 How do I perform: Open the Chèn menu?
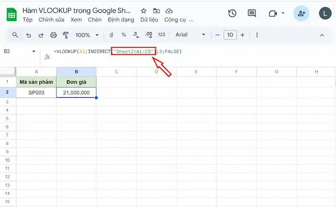[95, 20]
